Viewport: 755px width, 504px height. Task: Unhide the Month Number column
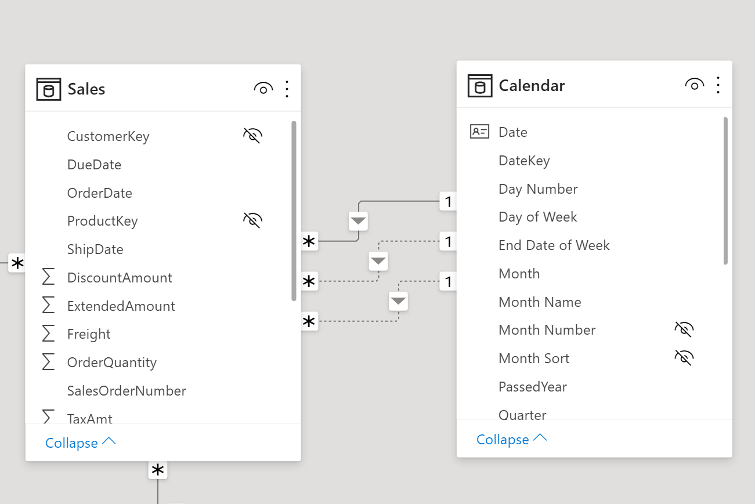684,330
